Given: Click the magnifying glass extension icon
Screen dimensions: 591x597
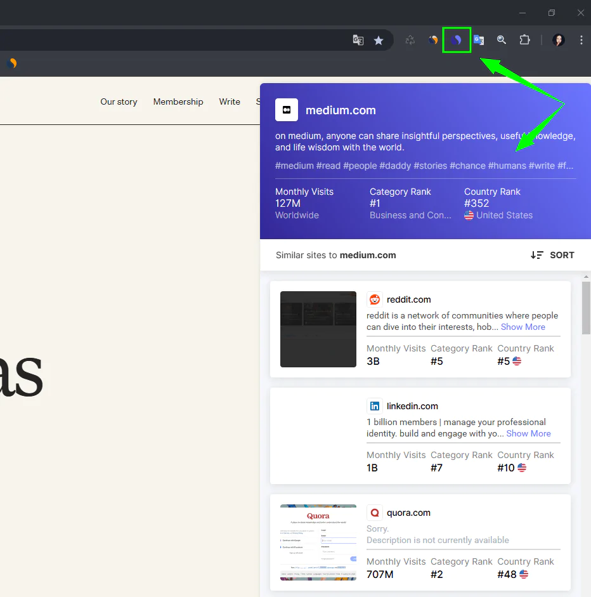Looking at the screenshot, I should 502,40.
